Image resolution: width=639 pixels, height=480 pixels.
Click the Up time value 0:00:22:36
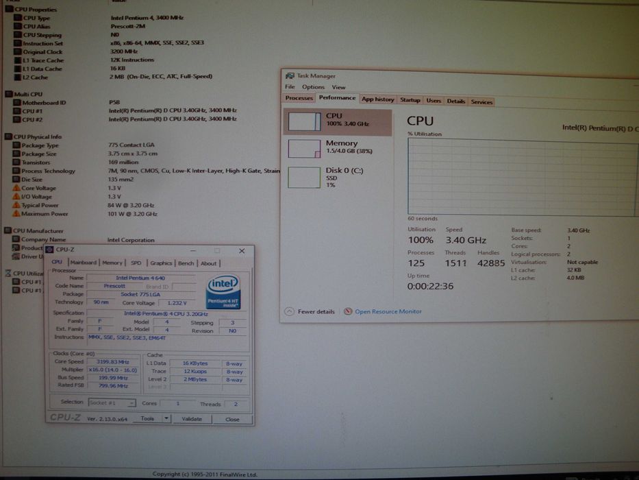430,286
